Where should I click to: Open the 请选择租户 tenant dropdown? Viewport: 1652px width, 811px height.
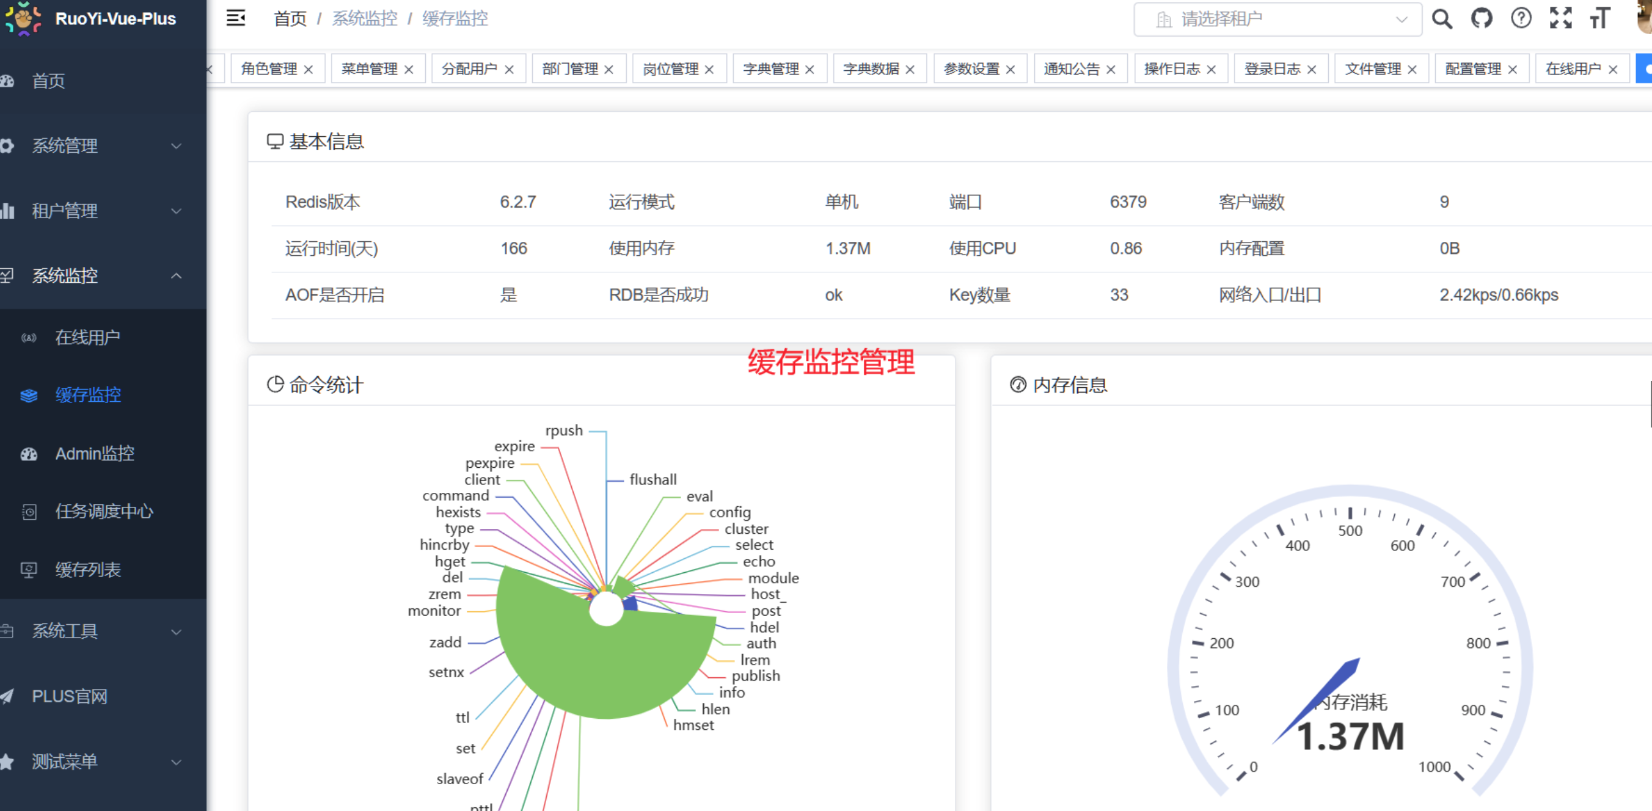tap(1277, 19)
